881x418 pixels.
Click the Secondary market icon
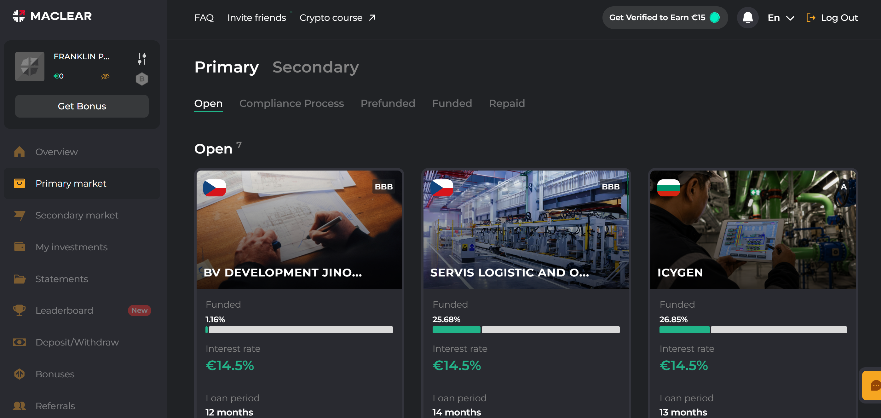pos(20,215)
